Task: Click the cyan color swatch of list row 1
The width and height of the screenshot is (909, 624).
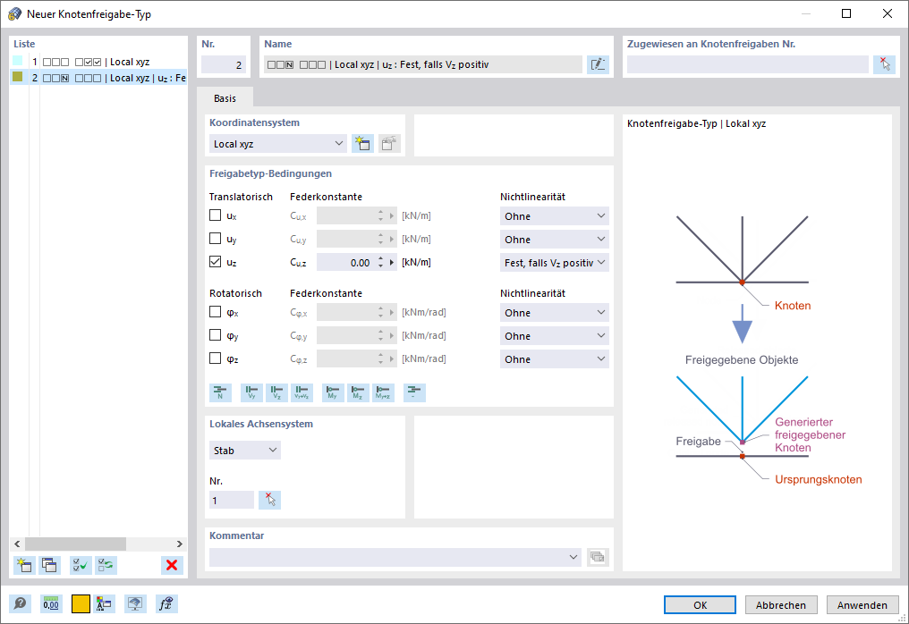Action: tap(17, 61)
